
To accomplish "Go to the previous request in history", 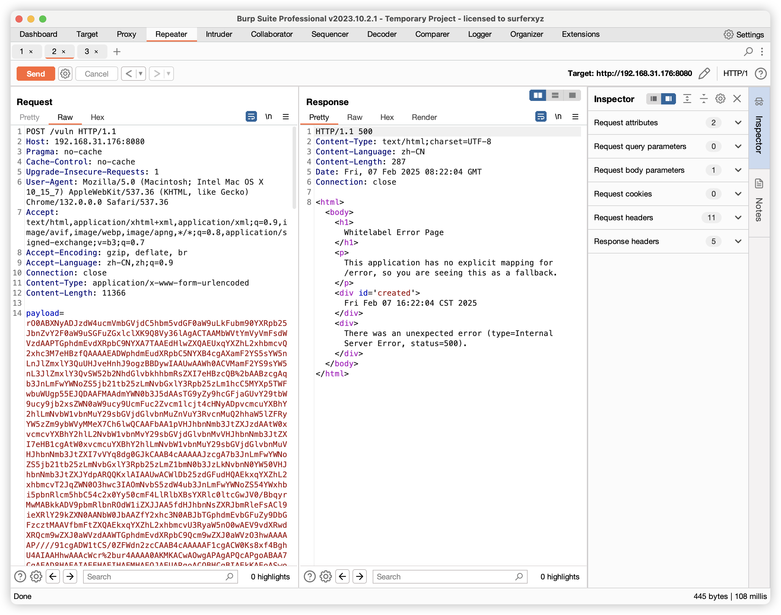I will click(128, 74).
